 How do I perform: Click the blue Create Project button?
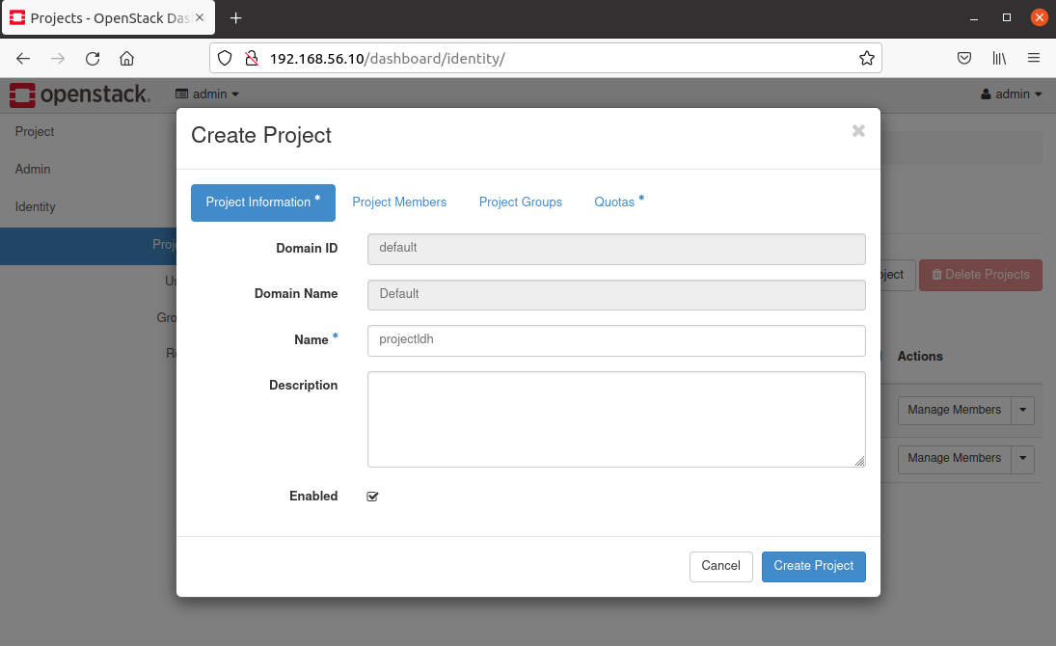click(814, 566)
